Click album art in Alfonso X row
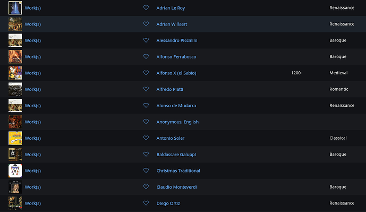Screen dimensions: 366x212 [15, 73]
